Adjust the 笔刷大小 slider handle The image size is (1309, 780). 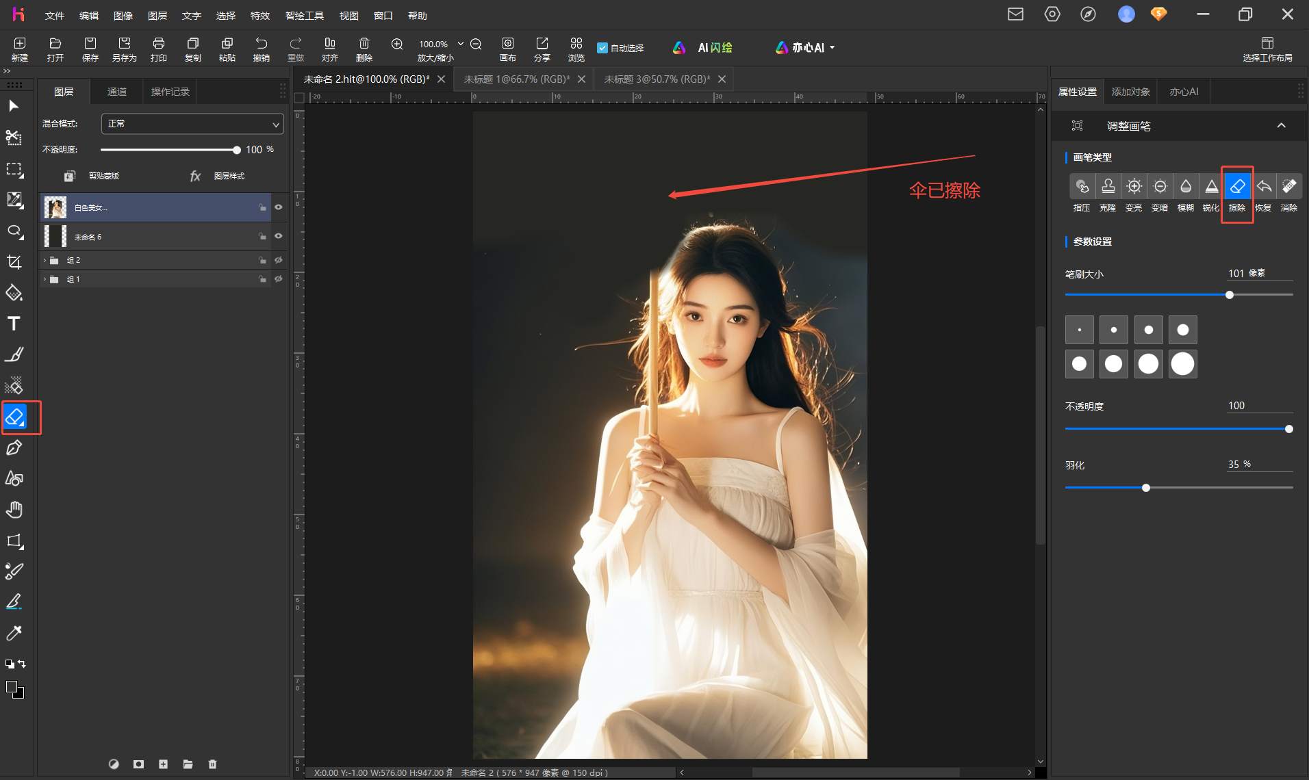point(1230,295)
